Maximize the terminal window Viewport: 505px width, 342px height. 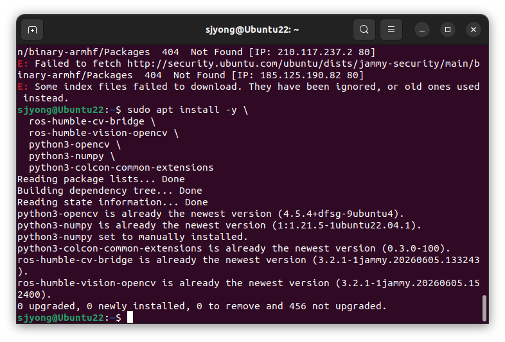(x=448, y=30)
